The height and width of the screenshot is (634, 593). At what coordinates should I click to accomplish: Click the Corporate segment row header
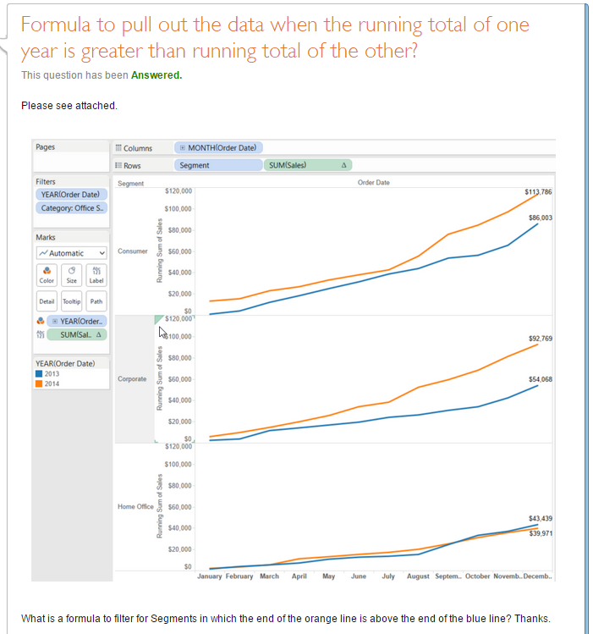(x=132, y=379)
